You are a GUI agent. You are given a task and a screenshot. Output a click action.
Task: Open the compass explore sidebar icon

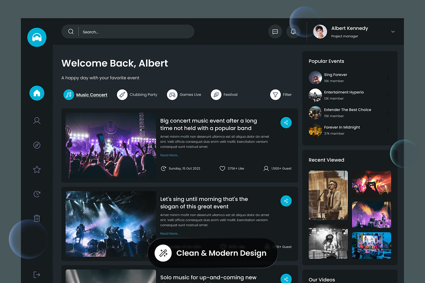37,145
